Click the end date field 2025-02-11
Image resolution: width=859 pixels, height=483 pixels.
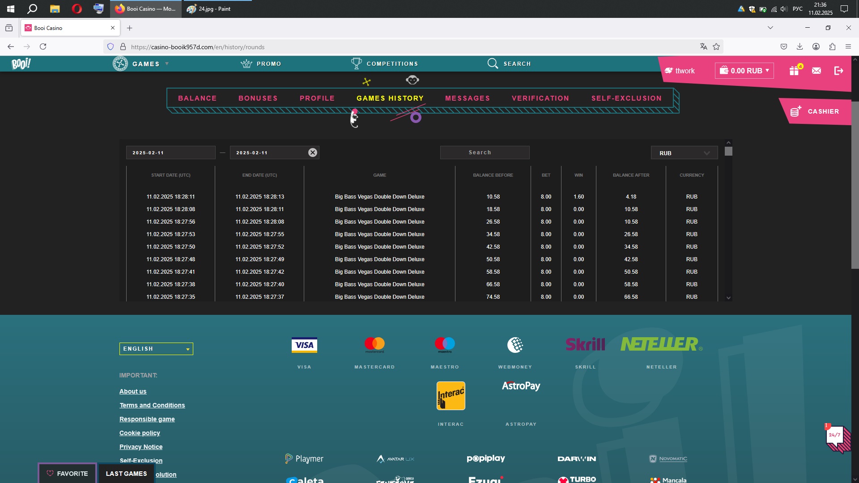[274, 153]
